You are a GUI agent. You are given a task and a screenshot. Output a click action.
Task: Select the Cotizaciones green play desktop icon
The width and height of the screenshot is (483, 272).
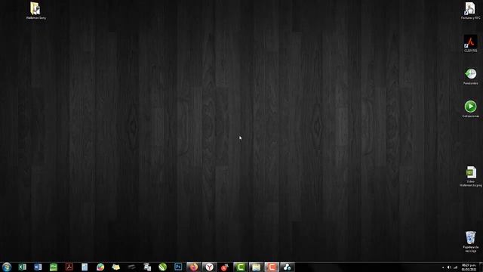tap(470, 109)
